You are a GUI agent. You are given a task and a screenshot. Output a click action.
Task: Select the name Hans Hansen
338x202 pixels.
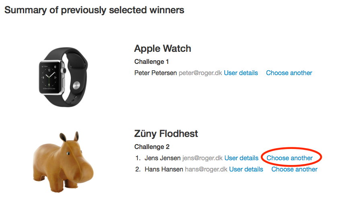tap(164, 169)
